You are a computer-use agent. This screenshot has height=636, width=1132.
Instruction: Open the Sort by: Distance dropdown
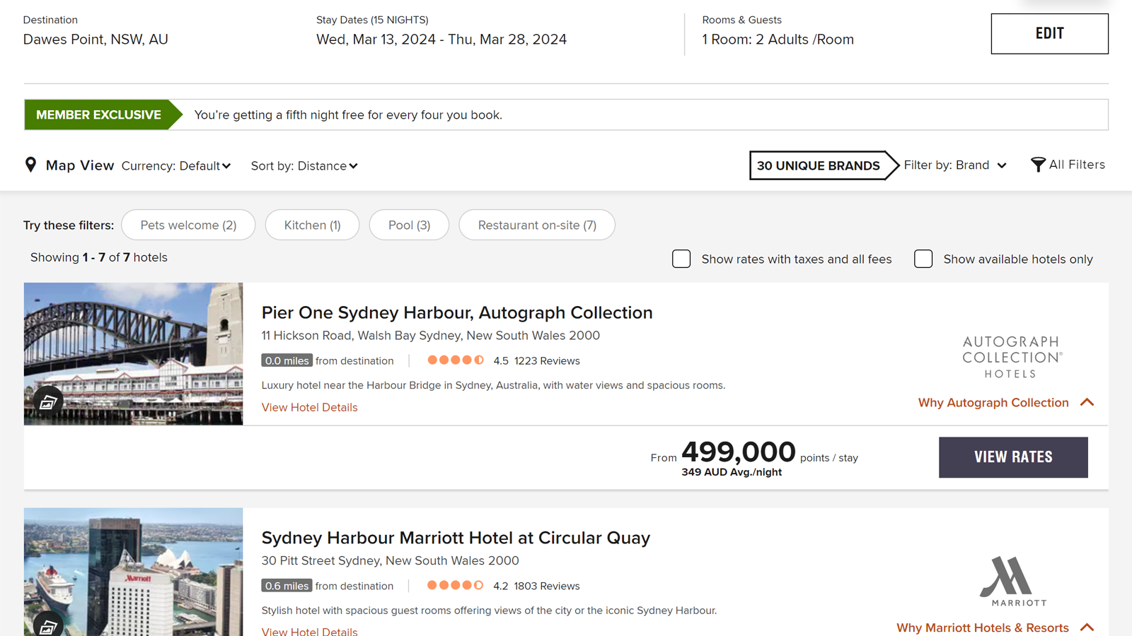coord(304,166)
